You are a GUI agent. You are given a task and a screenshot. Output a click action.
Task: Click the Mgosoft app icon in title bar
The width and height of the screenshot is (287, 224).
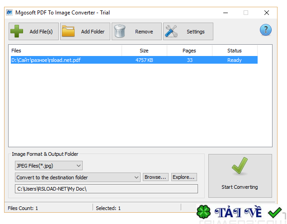coord(9,13)
